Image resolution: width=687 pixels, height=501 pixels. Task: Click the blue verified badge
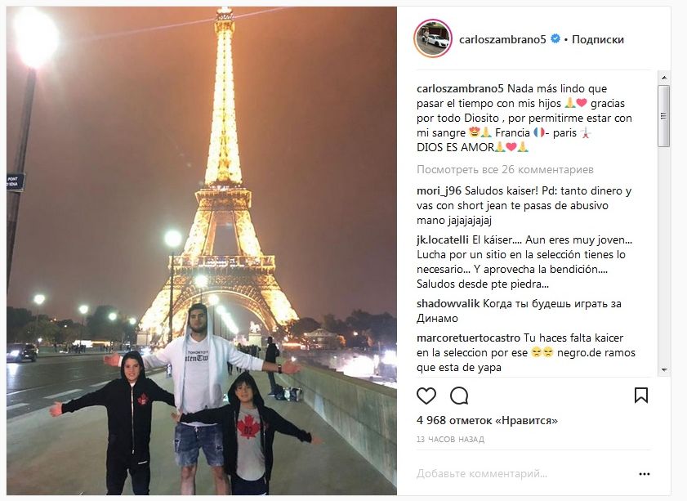coord(555,38)
